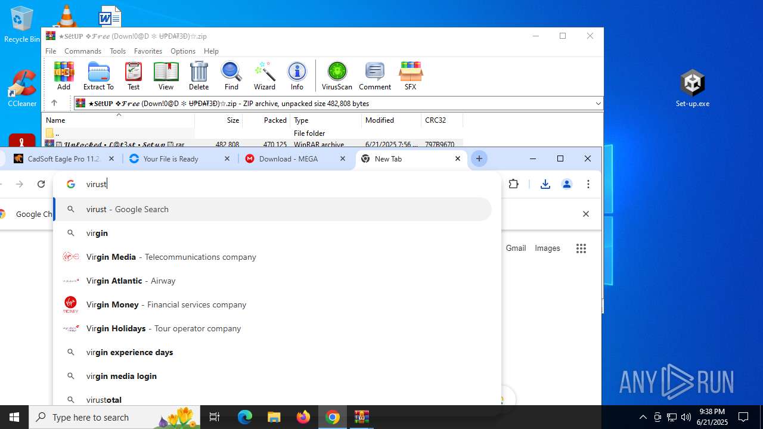Open WinRAR File menu
This screenshot has height=429, width=763.
click(51, 51)
